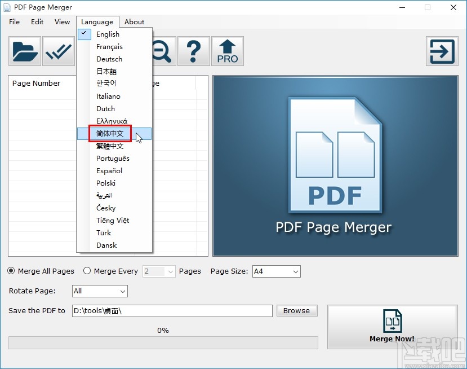Click the export arrow icon at top right

[x=442, y=51]
